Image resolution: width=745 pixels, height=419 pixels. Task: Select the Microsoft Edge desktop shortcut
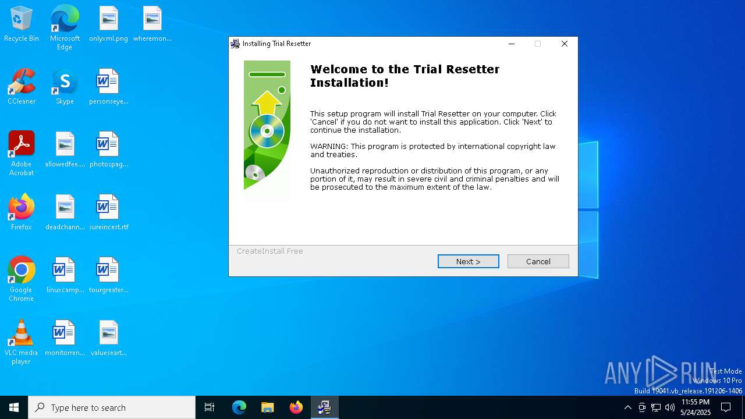point(65,28)
